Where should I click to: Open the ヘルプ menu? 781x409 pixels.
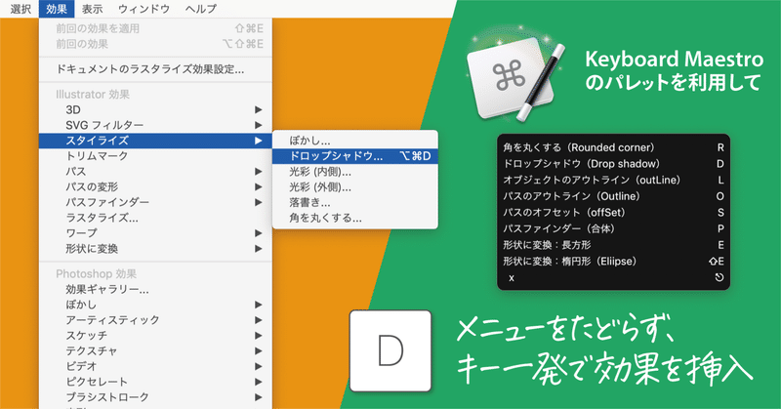(x=201, y=9)
